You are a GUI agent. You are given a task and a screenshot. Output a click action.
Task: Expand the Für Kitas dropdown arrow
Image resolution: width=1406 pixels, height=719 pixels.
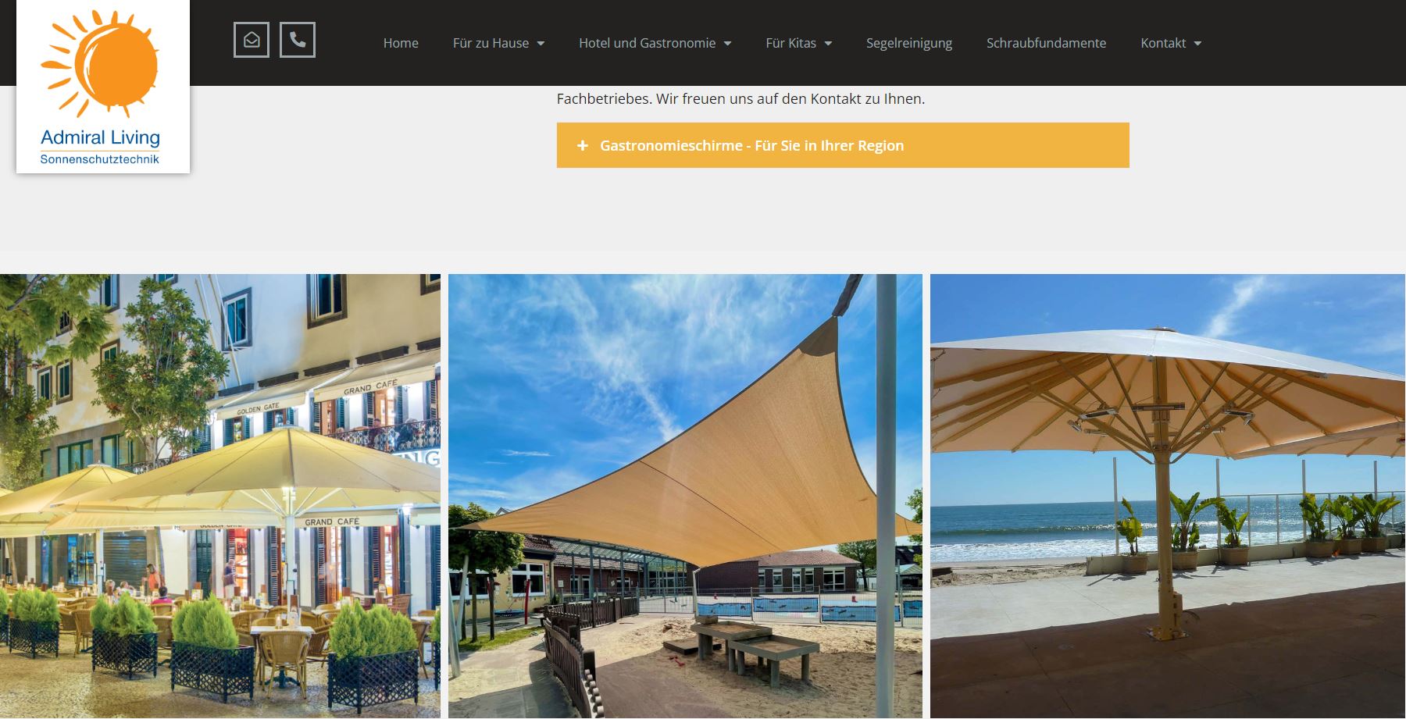pyautogui.click(x=828, y=44)
